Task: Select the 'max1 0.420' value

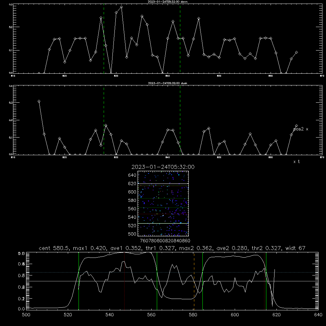Action: click(x=90, y=248)
